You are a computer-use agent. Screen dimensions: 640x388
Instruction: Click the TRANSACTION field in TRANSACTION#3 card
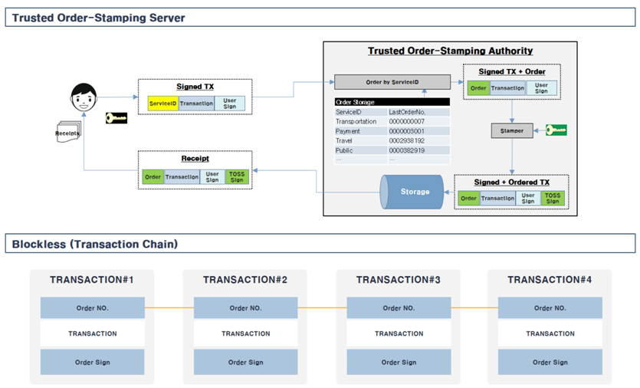tap(399, 334)
